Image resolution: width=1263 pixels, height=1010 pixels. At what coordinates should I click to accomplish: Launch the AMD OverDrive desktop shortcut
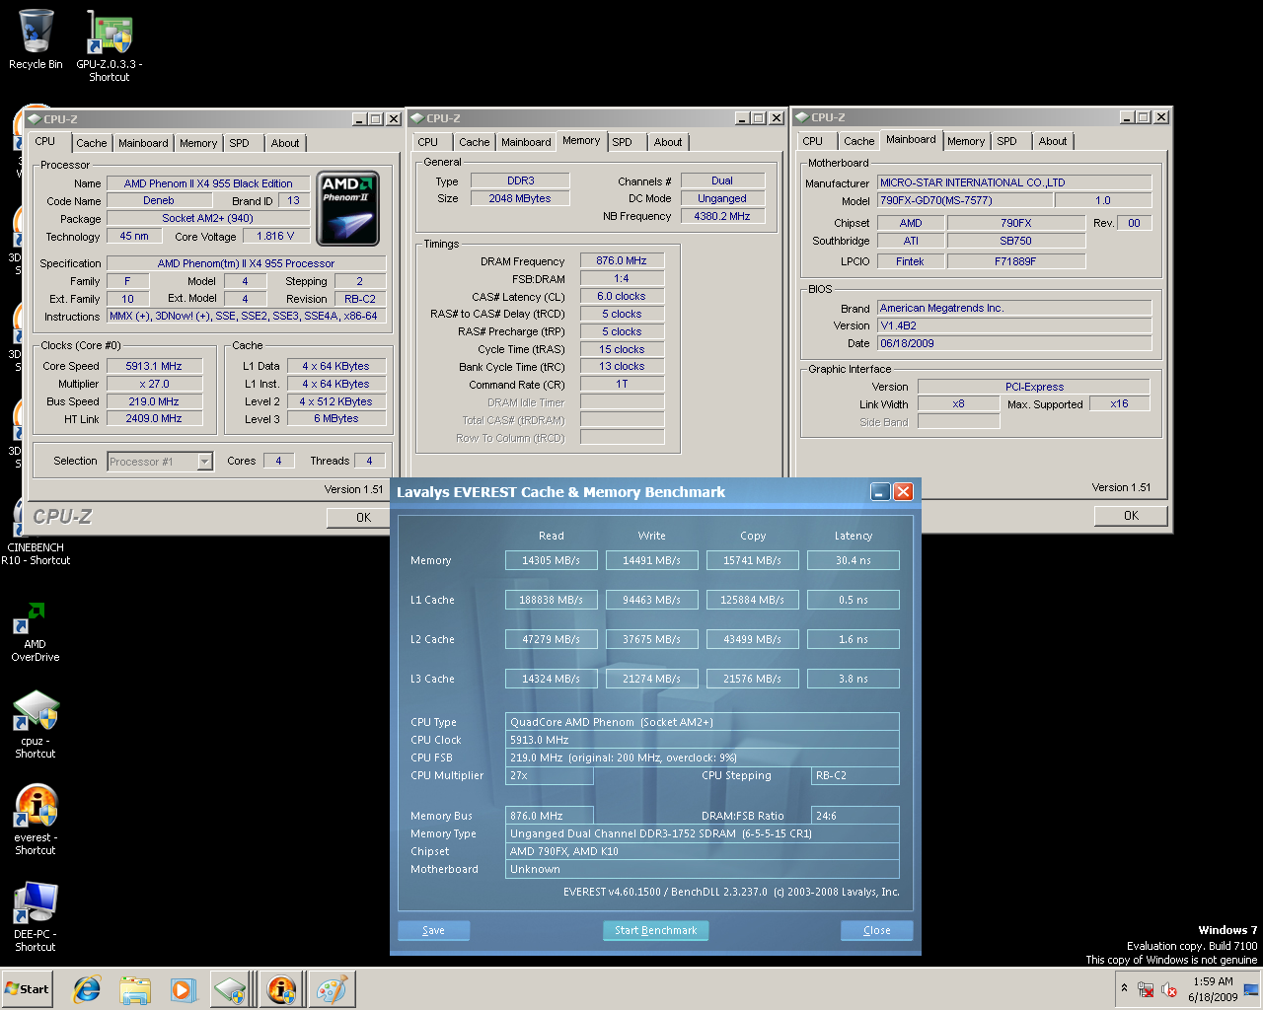click(x=36, y=631)
